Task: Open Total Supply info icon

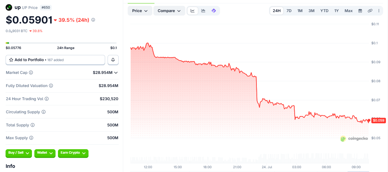Action: pos(33,125)
